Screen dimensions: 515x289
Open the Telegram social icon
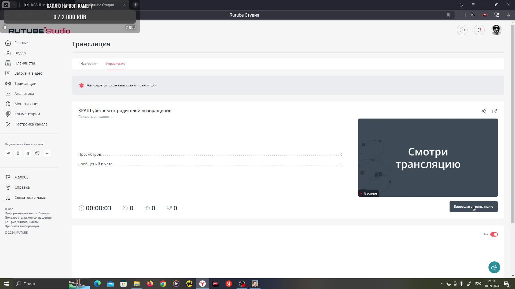point(28,153)
